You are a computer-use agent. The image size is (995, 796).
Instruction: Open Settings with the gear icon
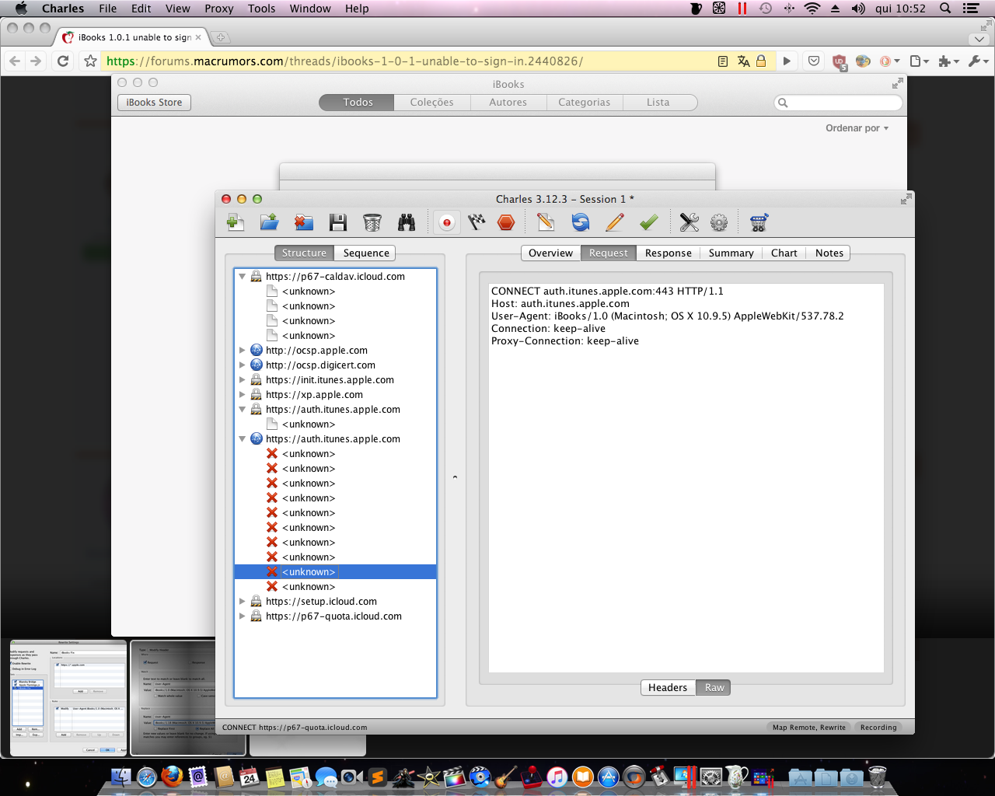[x=719, y=223]
